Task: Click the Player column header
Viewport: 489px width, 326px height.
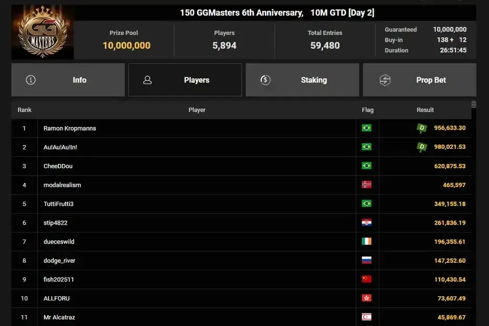Action: click(197, 110)
